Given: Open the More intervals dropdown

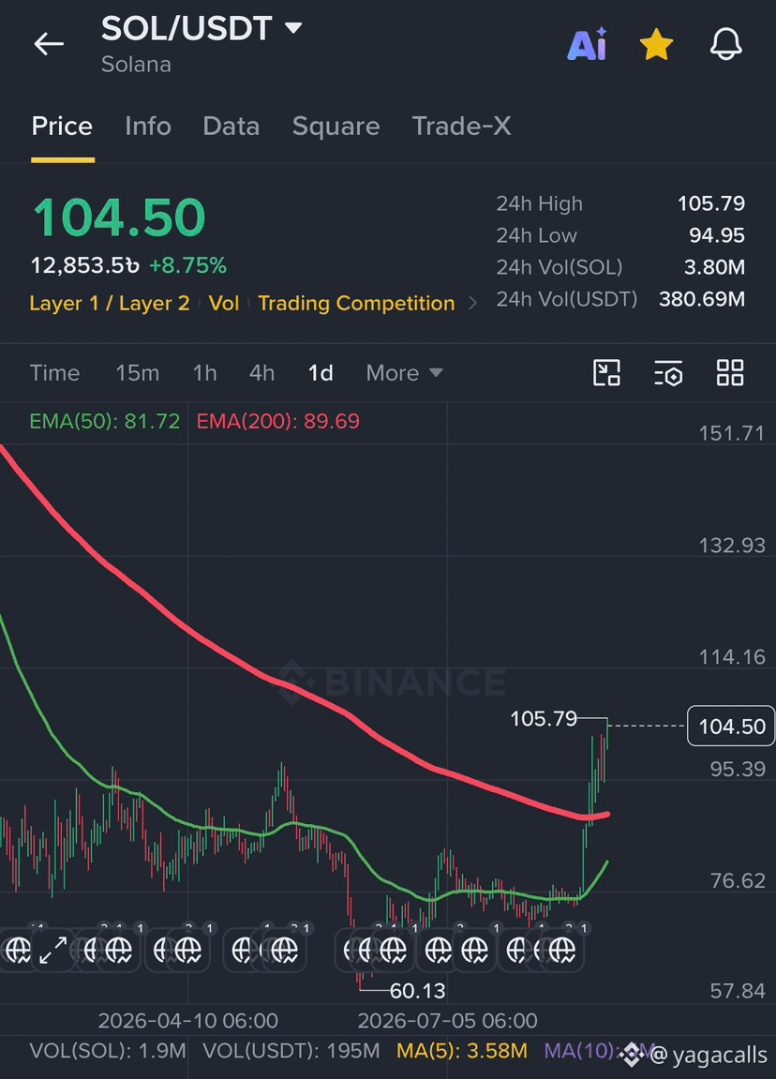Looking at the screenshot, I should [404, 373].
